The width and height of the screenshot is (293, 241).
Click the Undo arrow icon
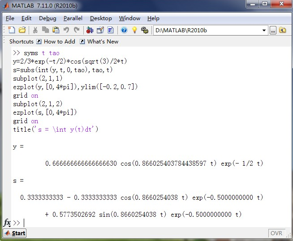pyautogui.click(x=66, y=30)
